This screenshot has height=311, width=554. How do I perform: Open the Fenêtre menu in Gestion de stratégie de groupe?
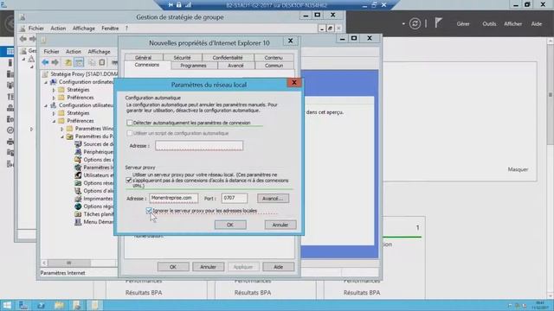110,29
